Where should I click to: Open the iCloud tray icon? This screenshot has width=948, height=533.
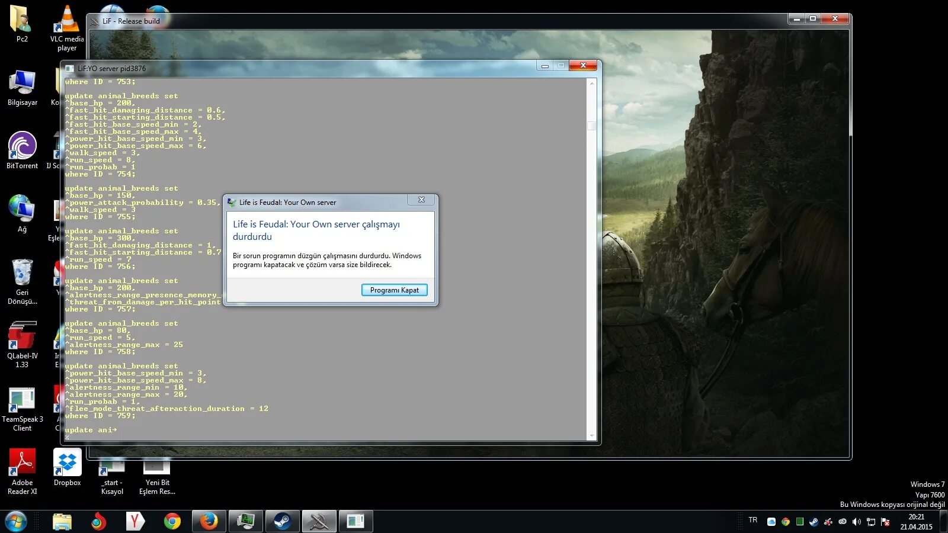(771, 522)
